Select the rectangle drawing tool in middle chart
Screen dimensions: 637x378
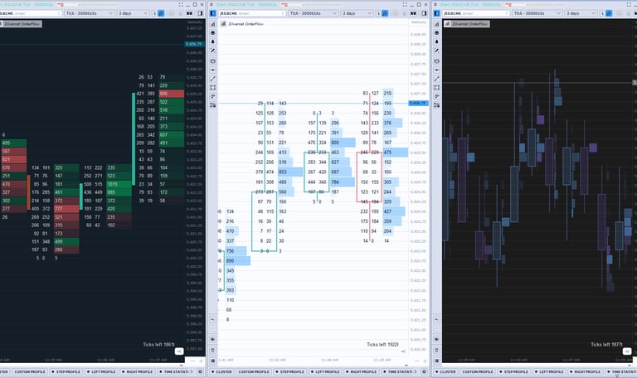click(212, 88)
